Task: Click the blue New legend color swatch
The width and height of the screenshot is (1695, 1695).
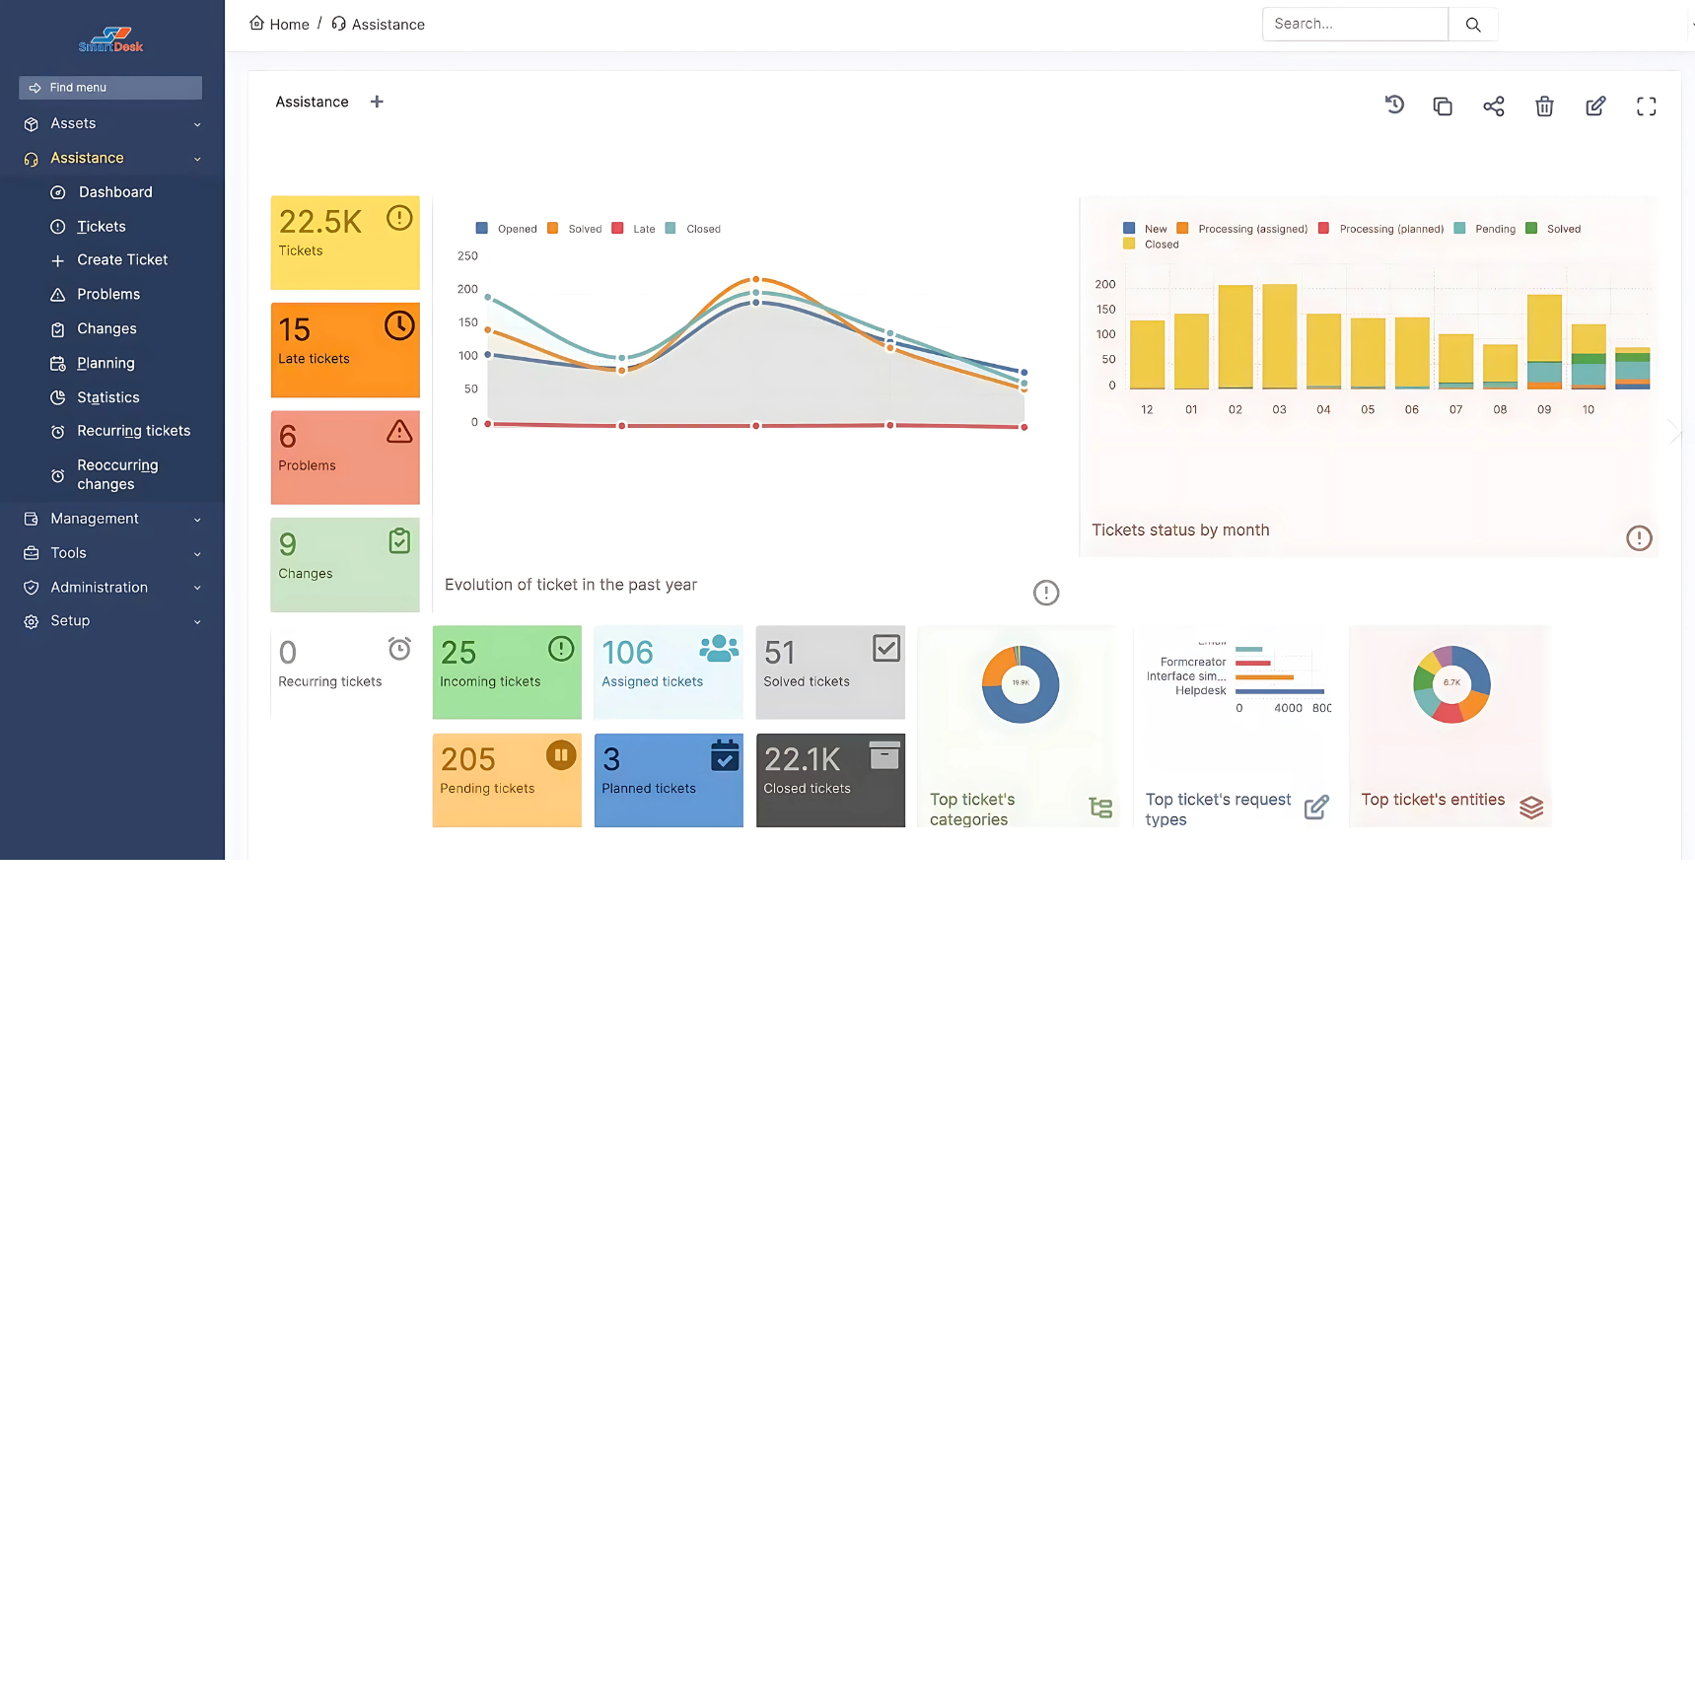Action: [1129, 229]
